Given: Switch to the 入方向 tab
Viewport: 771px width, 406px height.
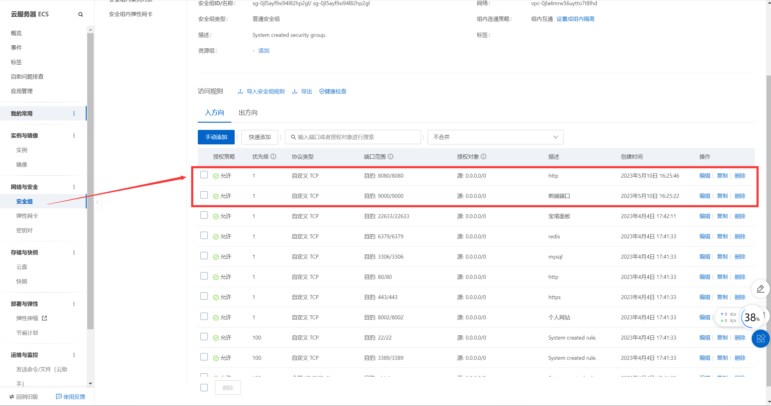Looking at the screenshot, I should pyautogui.click(x=214, y=113).
